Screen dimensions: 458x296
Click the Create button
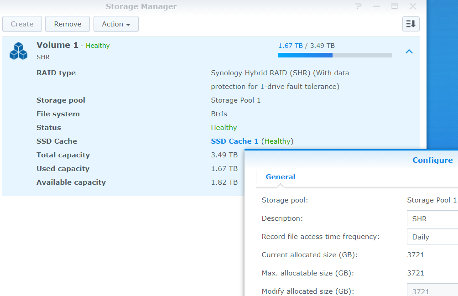(22, 24)
